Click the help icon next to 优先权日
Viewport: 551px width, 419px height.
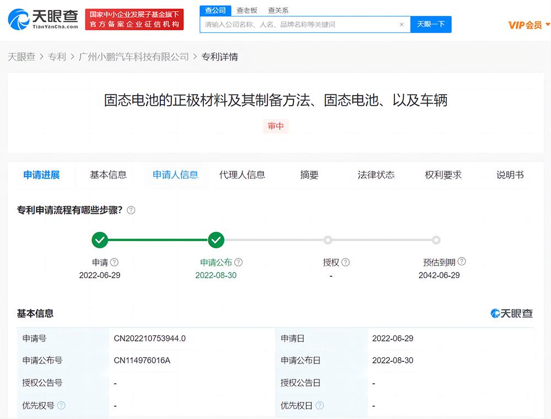click(320, 406)
